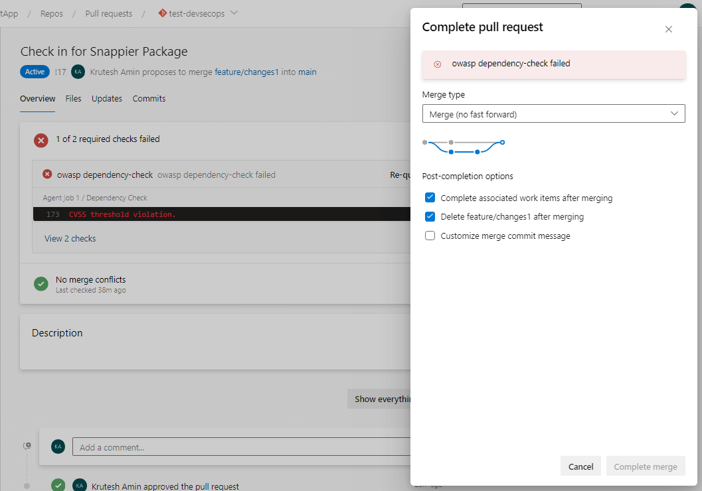
Task: Expand the test-devsecops repository selector
Action: point(234,13)
